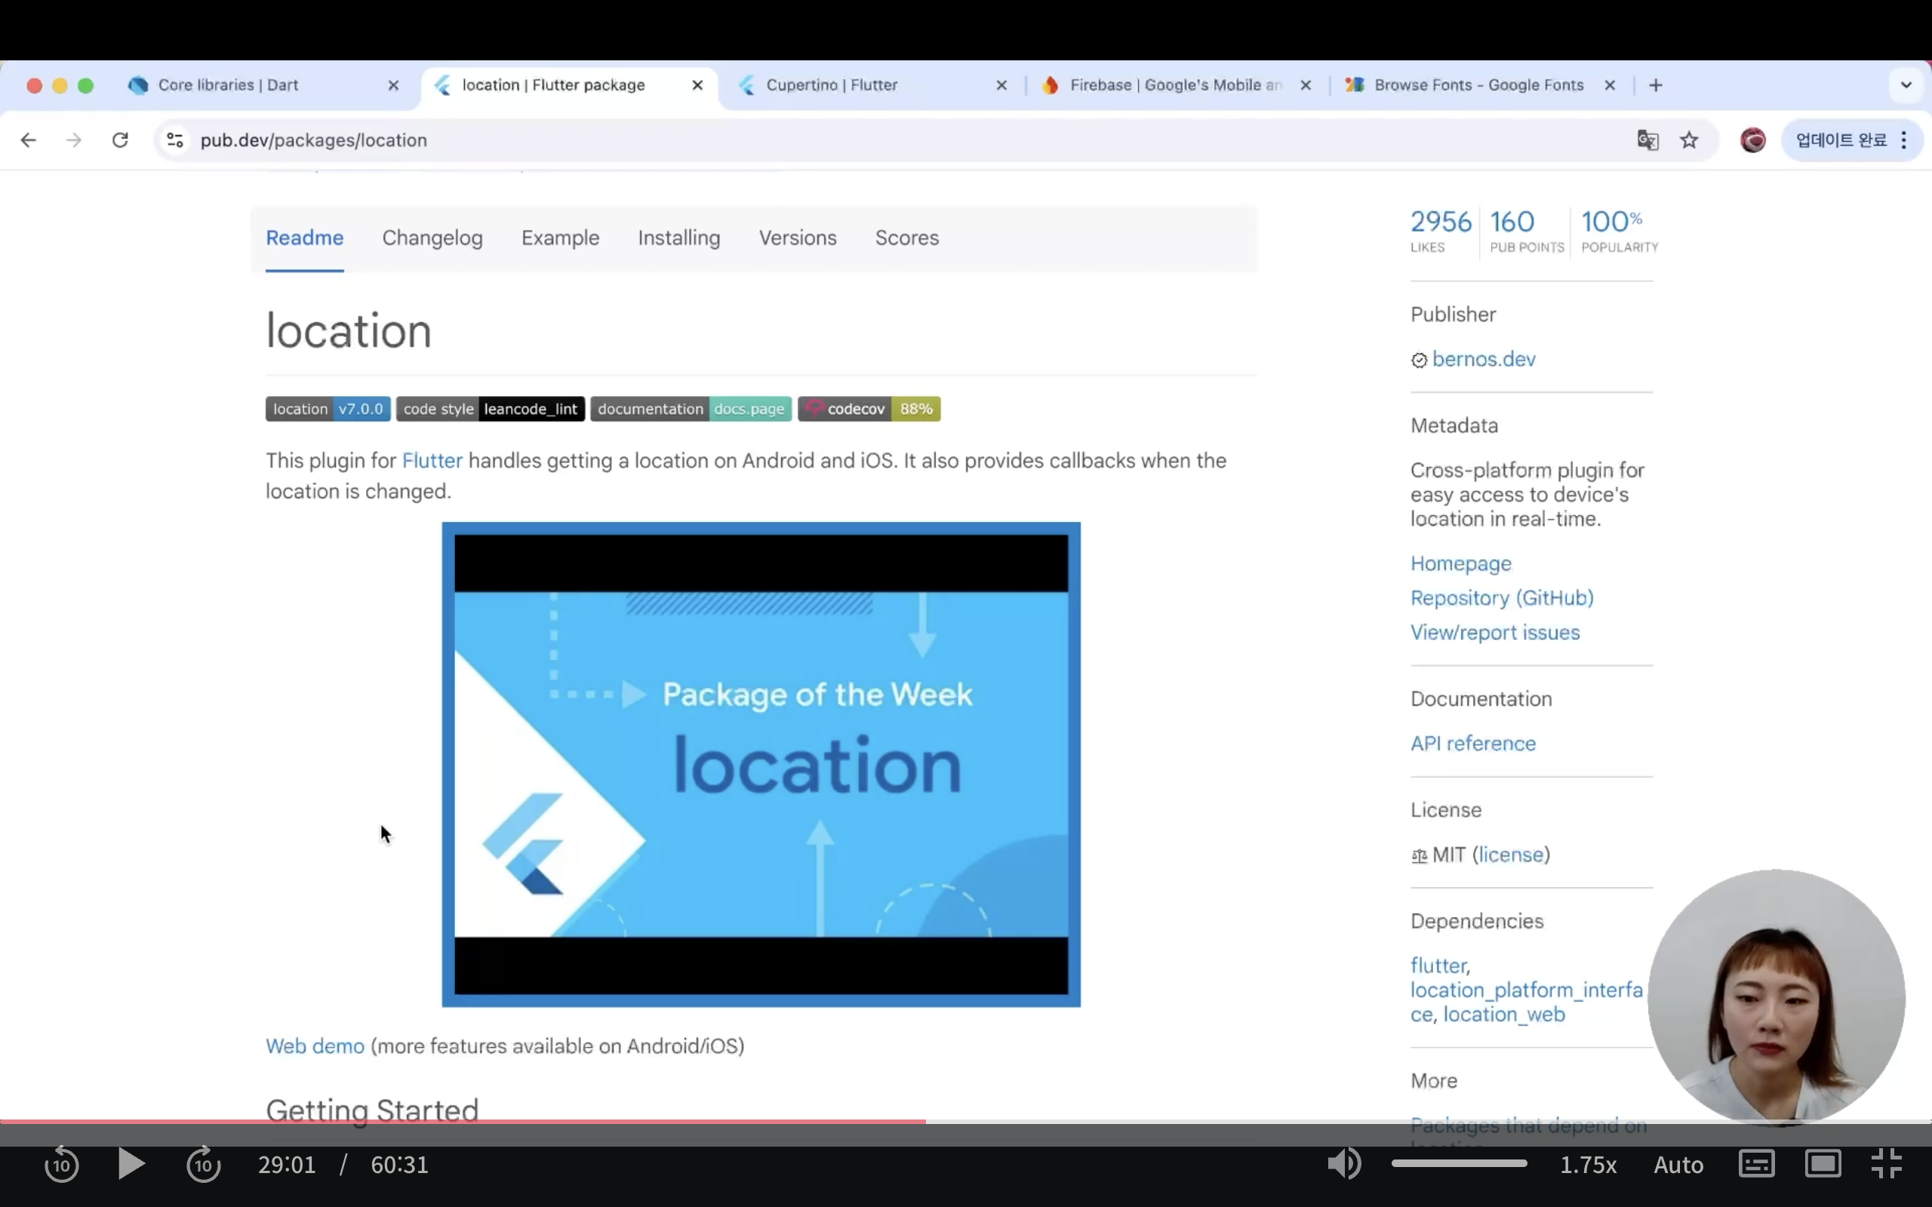Click the 100% popularity score
The image size is (1932, 1207).
coord(1619,230)
